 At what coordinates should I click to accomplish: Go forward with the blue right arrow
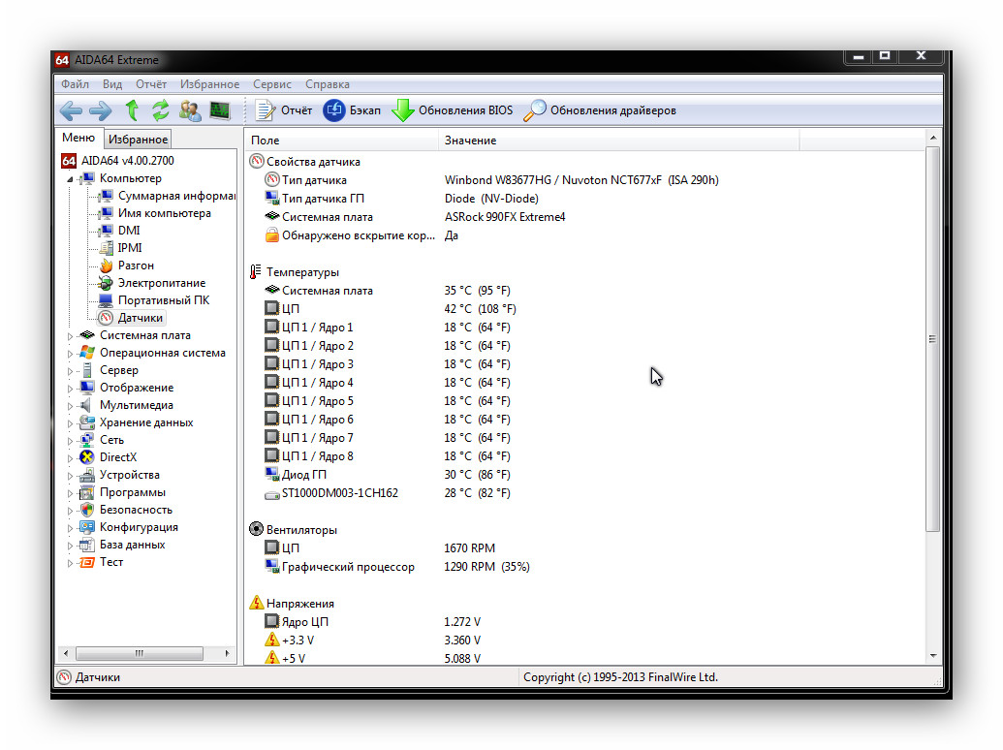pyautogui.click(x=101, y=110)
